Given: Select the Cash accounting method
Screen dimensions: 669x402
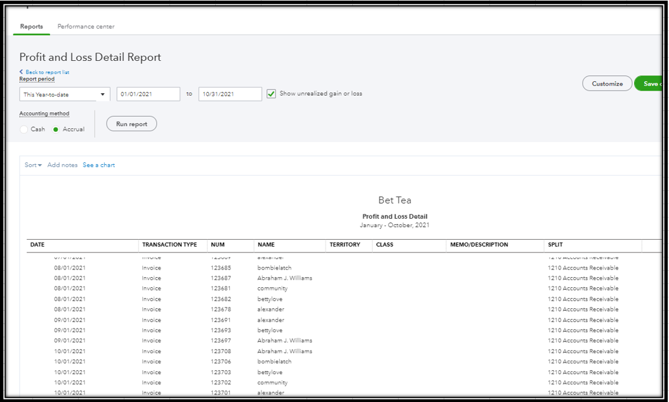Looking at the screenshot, I should 24,129.
